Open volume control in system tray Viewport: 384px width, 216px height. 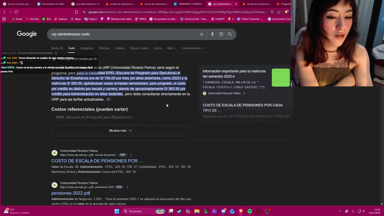click(364, 211)
